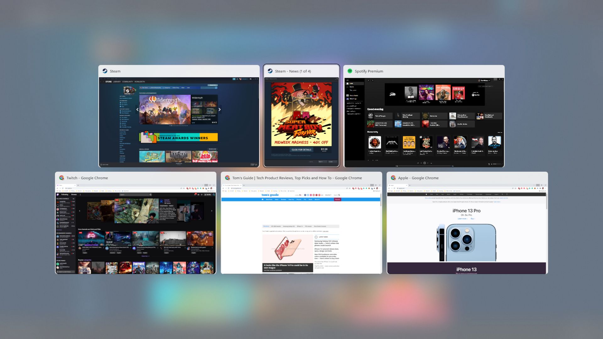The image size is (603, 339).
Task: Click the Learn more link for iPhone 13 Pro
Action: 462,219
